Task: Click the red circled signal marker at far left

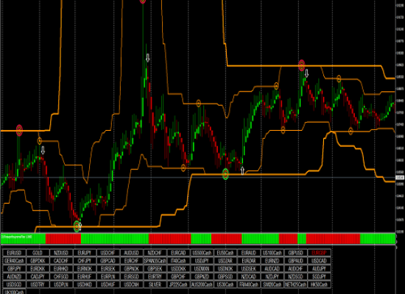Action: pyautogui.click(x=19, y=130)
